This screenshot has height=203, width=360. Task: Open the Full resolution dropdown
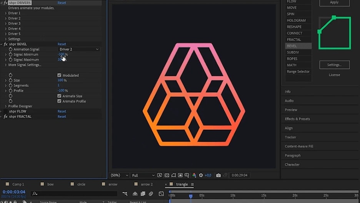(x=143, y=175)
